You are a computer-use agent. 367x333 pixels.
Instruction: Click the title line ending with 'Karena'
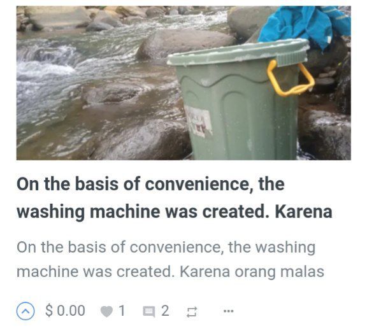tap(175, 211)
